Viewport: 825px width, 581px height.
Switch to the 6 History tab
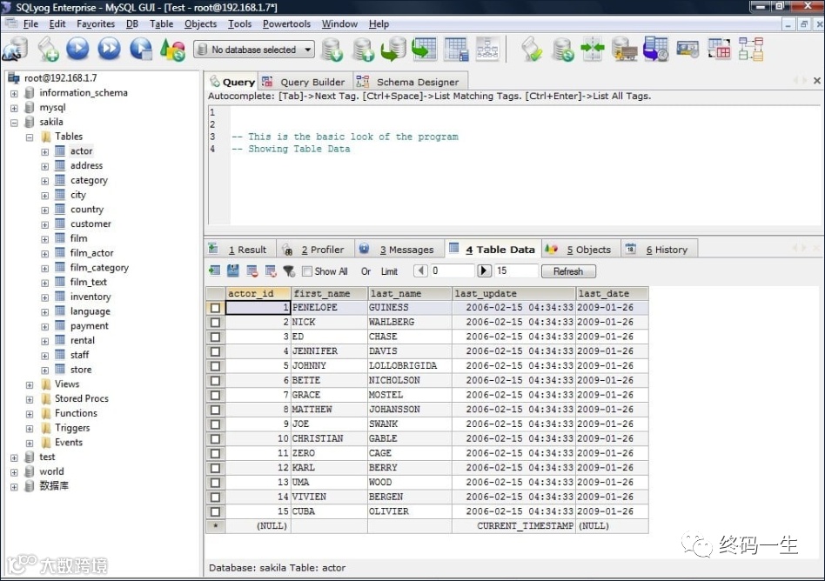(660, 250)
